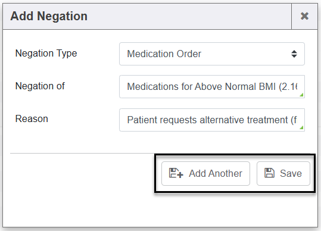Click green corner marker in Negation of field
Screen dimensions: 321x231
pos(301,95)
